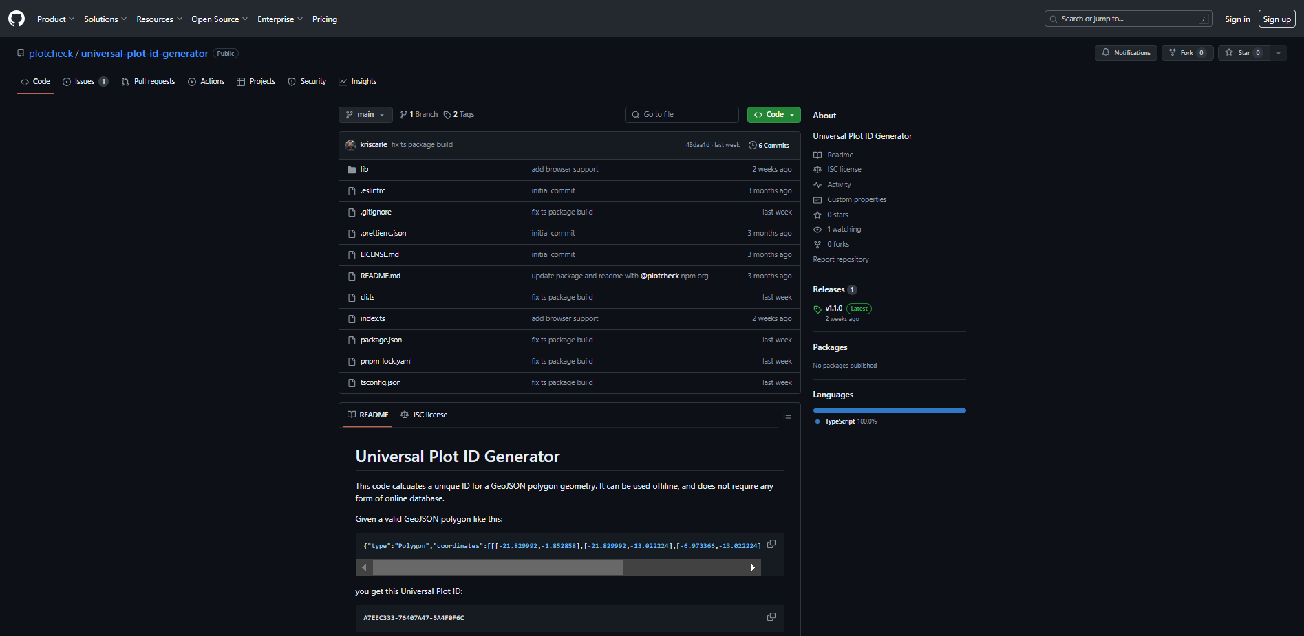Click the Go to file search field

681,115
